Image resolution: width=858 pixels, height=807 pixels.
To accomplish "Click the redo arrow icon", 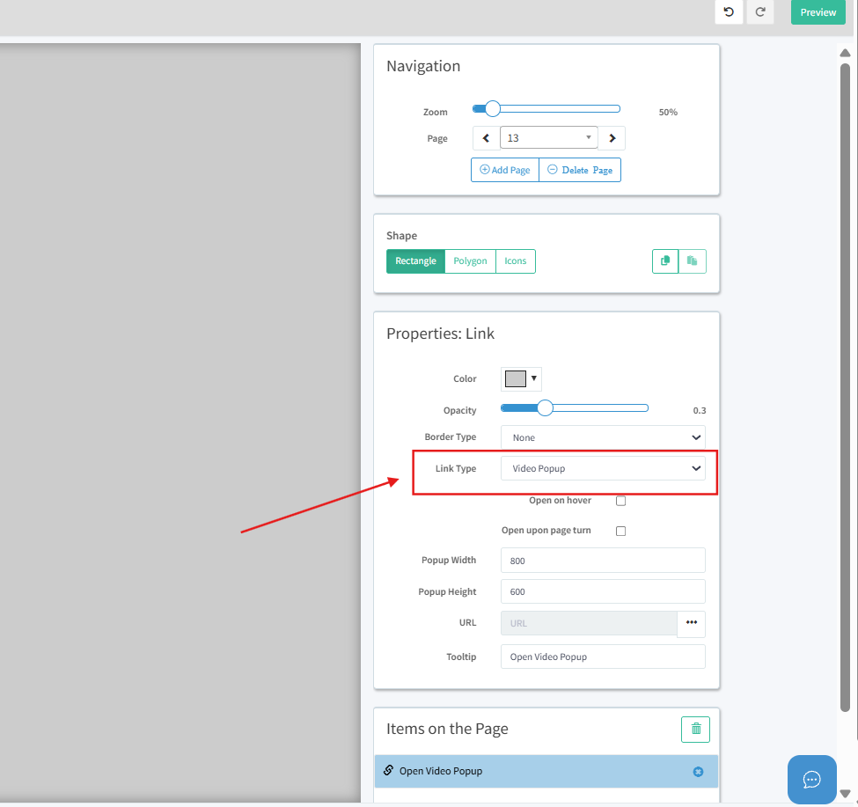I will [760, 12].
